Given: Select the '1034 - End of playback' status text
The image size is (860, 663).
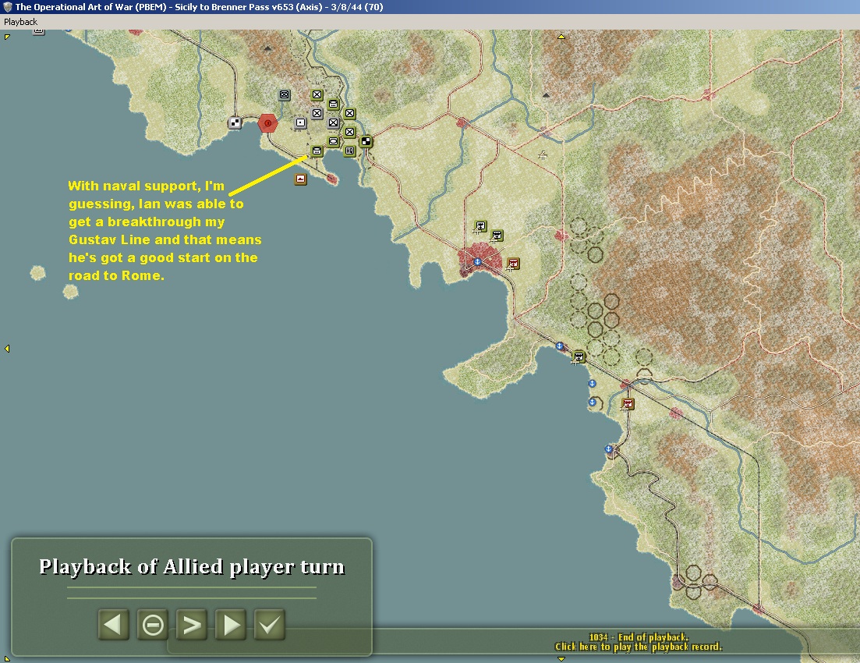Looking at the screenshot, I should point(639,637).
